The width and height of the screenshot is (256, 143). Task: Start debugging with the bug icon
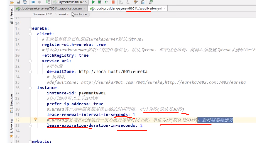pyautogui.click(x=100, y=2)
